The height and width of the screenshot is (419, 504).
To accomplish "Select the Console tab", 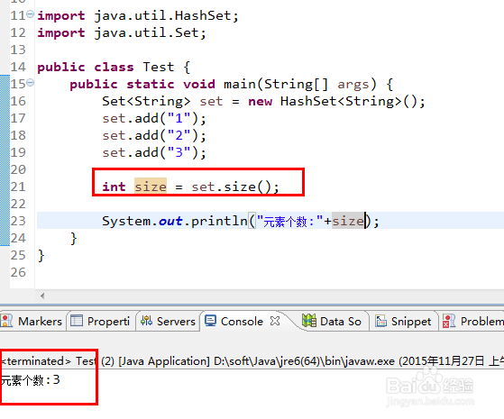I will tap(242, 322).
